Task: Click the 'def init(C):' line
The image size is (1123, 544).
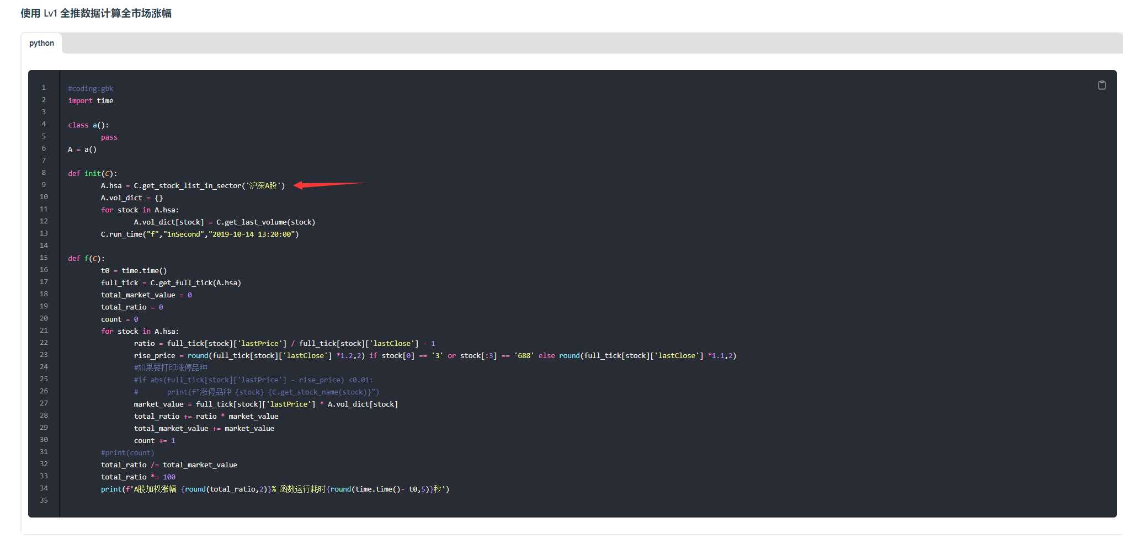Action: tap(92, 173)
